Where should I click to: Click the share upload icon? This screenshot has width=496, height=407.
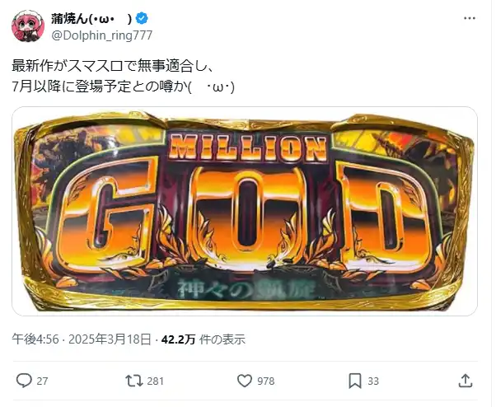[466, 381]
